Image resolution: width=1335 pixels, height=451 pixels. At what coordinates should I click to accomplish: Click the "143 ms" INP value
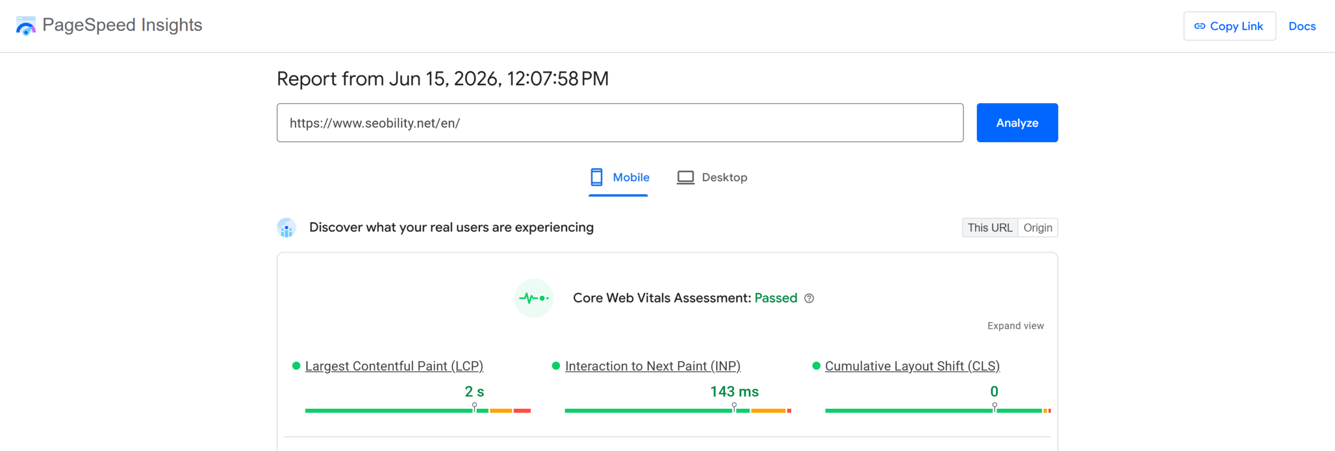[734, 392]
